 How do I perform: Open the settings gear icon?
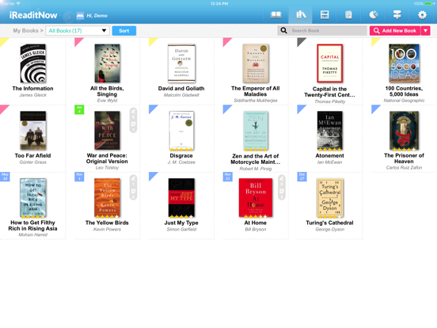422,15
